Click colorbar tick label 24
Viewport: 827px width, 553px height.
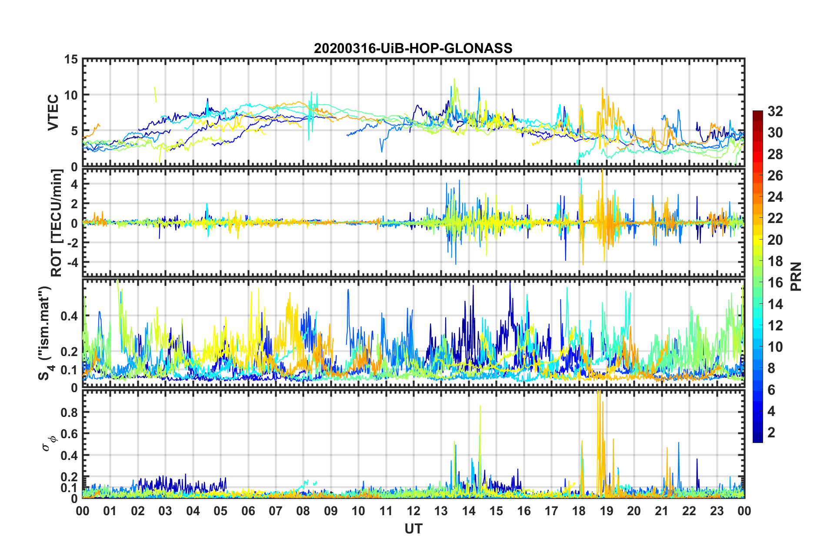click(775, 197)
